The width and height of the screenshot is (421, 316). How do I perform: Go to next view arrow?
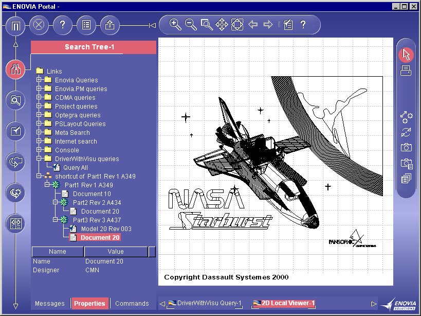coord(268,25)
